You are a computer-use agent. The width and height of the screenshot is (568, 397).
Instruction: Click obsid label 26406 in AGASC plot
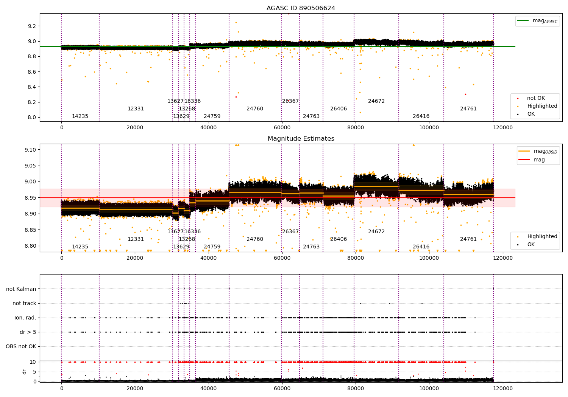tap(339, 109)
